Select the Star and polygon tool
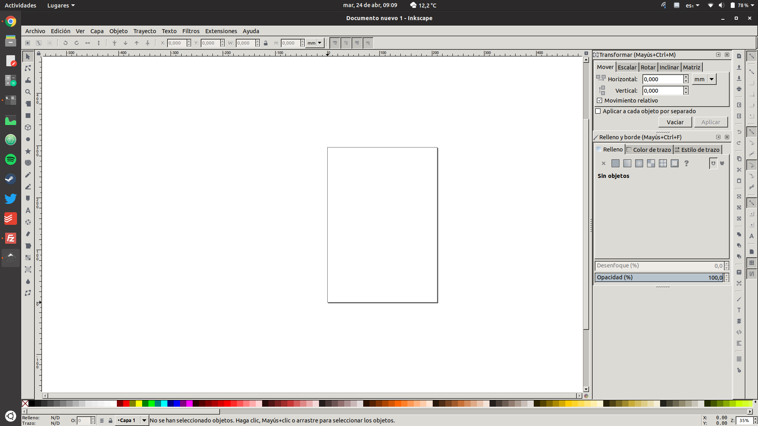Viewport: 758px width, 426px height. click(x=28, y=151)
